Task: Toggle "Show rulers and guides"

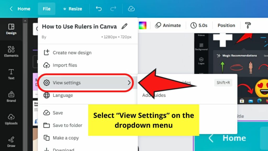Action: click(183, 83)
